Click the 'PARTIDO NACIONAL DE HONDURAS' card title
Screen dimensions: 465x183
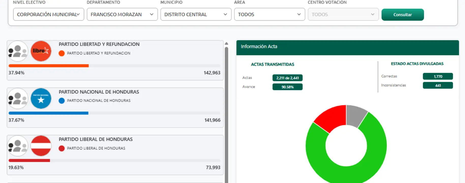[99, 92]
